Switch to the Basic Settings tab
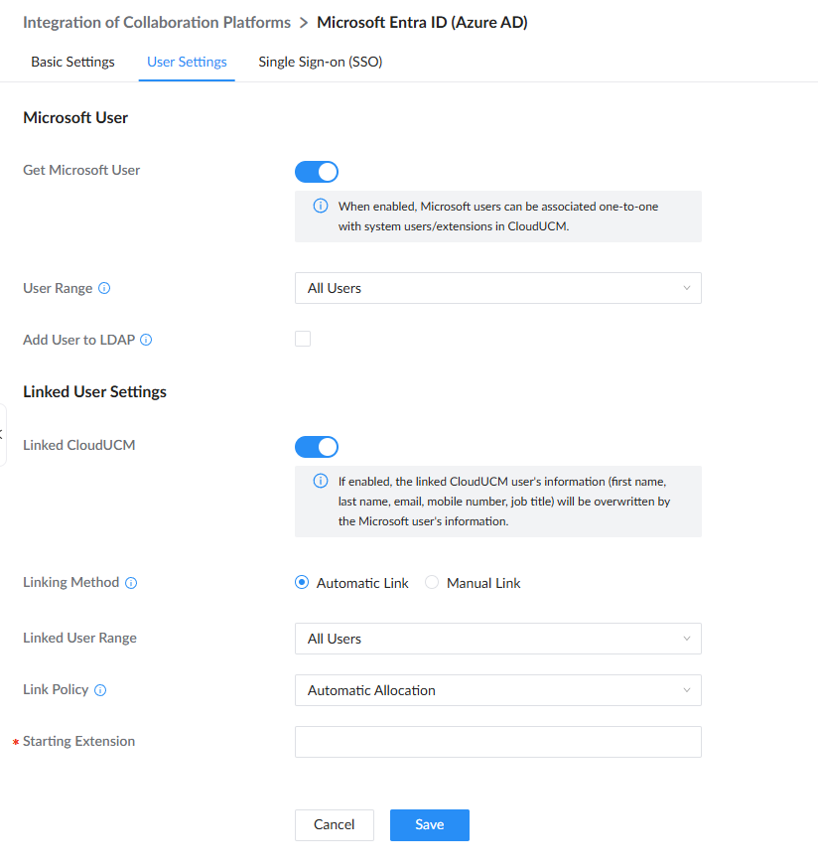The image size is (818, 868). point(73,62)
